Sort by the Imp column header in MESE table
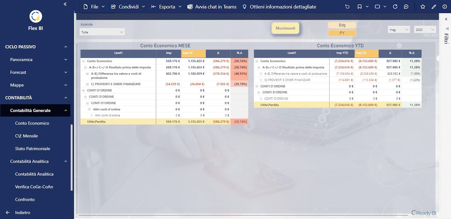451x219 pixels. [x=169, y=53]
